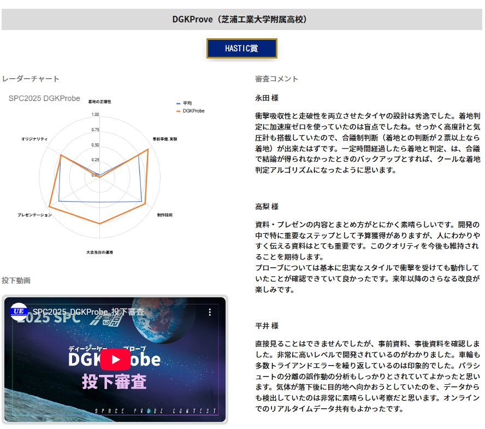Click the 大会当日の運用 axis label
The width and height of the screenshot is (485, 429).
[x=99, y=252]
